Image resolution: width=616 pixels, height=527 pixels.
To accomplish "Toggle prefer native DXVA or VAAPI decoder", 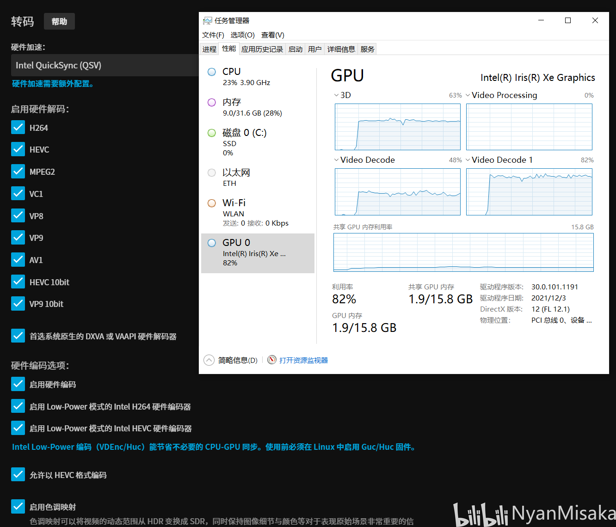I will coord(18,336).
